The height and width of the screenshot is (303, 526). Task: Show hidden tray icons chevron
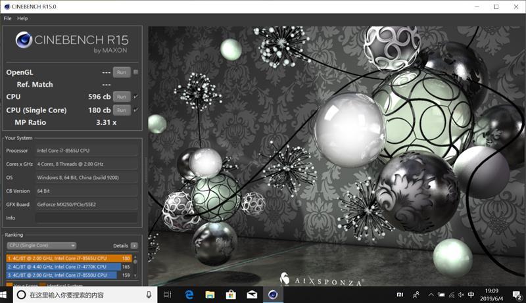(x=431, y=294)
